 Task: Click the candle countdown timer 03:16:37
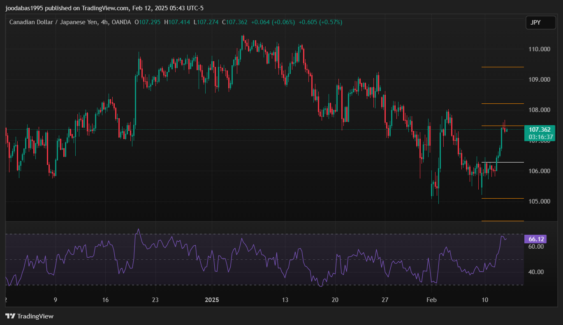tap(540, 137)
